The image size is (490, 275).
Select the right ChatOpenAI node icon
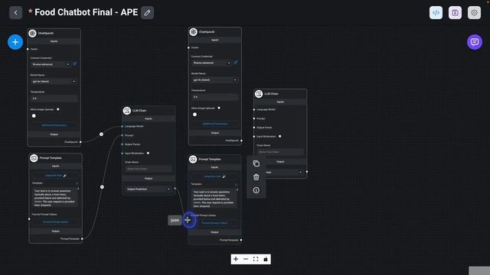tap(194, 32)
